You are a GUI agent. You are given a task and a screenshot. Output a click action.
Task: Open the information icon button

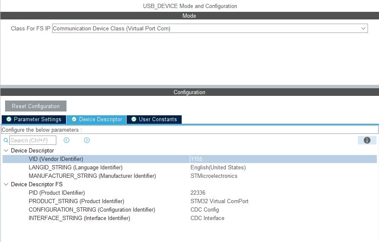pyautogui.click(x=367, y=140)
